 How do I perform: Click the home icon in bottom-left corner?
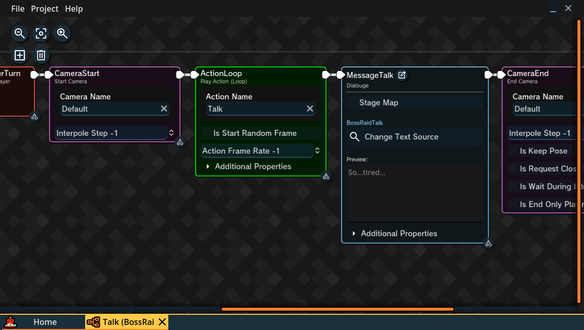tap(10, 322)
